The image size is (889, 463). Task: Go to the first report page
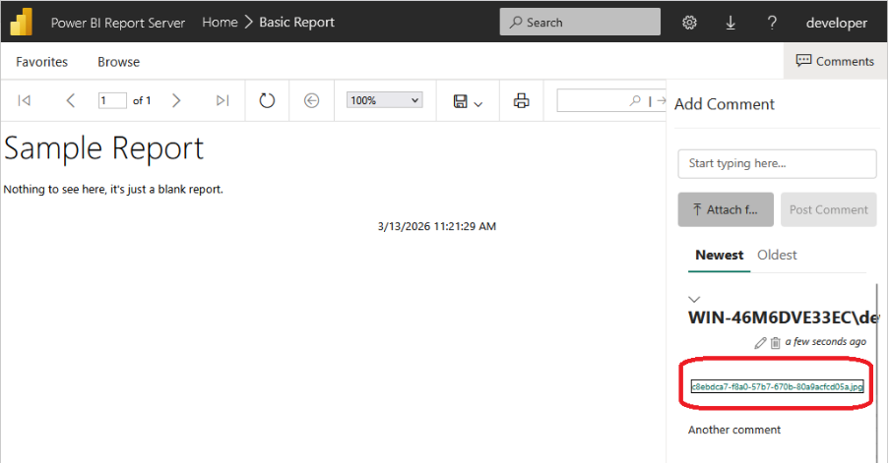25,100
